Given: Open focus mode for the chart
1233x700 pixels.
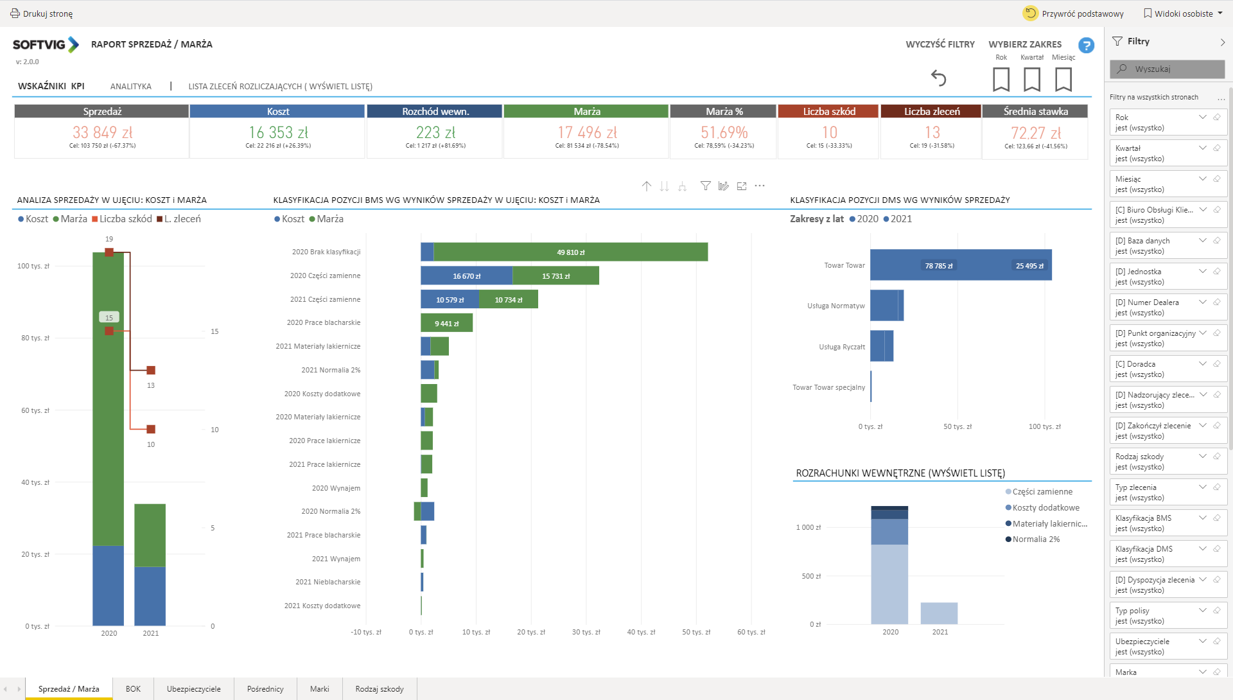Looking at the screenshot, I should (742, 186).
